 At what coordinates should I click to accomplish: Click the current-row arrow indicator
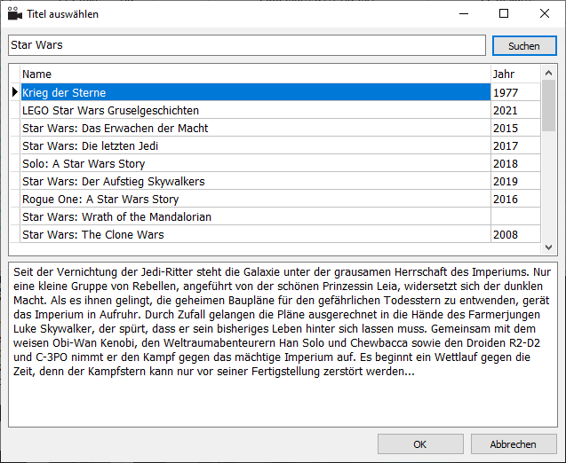(15, 92)
